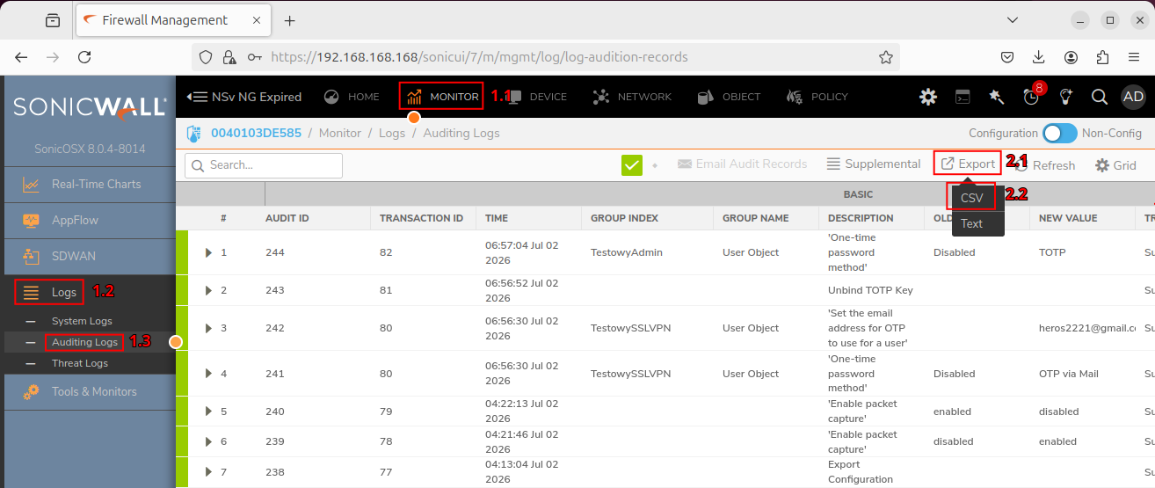Viewport: 1155px width, 488px height.
Task: Open System Logs in the sidebar
Action: point(82,321)
